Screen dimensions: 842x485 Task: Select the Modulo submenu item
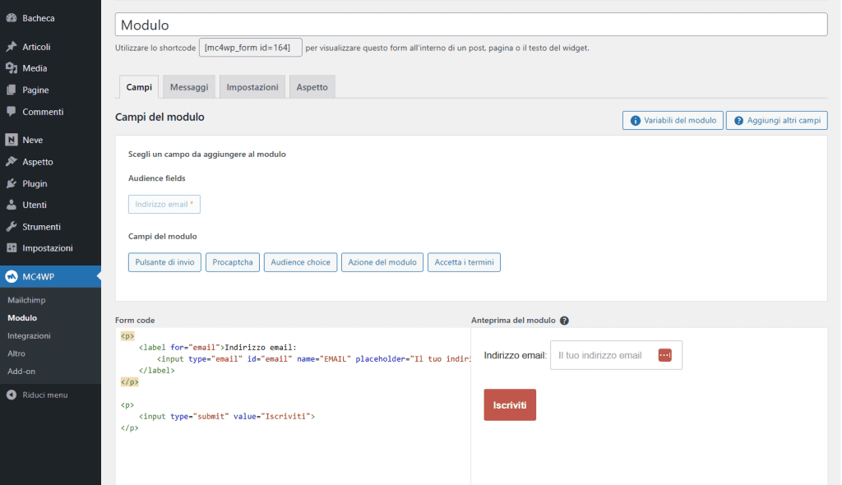point(22,317)
